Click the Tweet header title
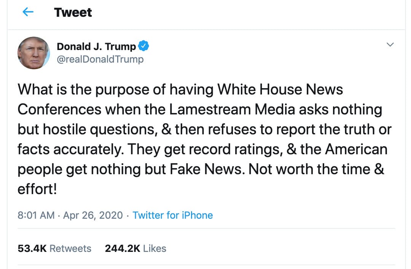411x269 pixels. (x=73, y=13)
